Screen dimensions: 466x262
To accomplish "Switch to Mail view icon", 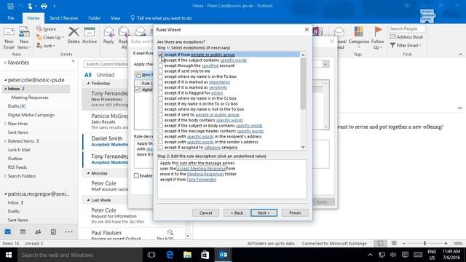I will pyautogui.click(x=8, y=231).
